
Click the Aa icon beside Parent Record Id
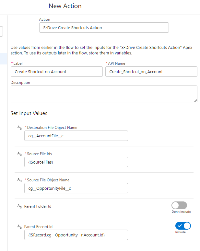[x=19, y=227]
